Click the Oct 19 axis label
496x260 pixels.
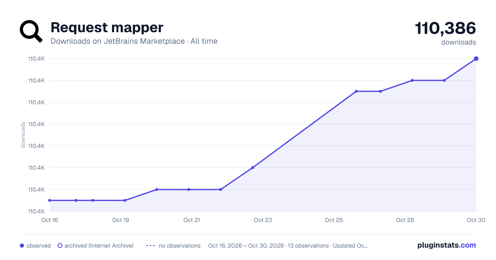coord(121,220)
